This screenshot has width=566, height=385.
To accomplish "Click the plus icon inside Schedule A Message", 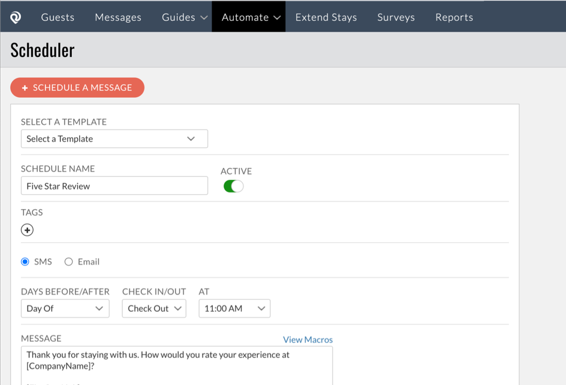I will [x=24, y=87].
